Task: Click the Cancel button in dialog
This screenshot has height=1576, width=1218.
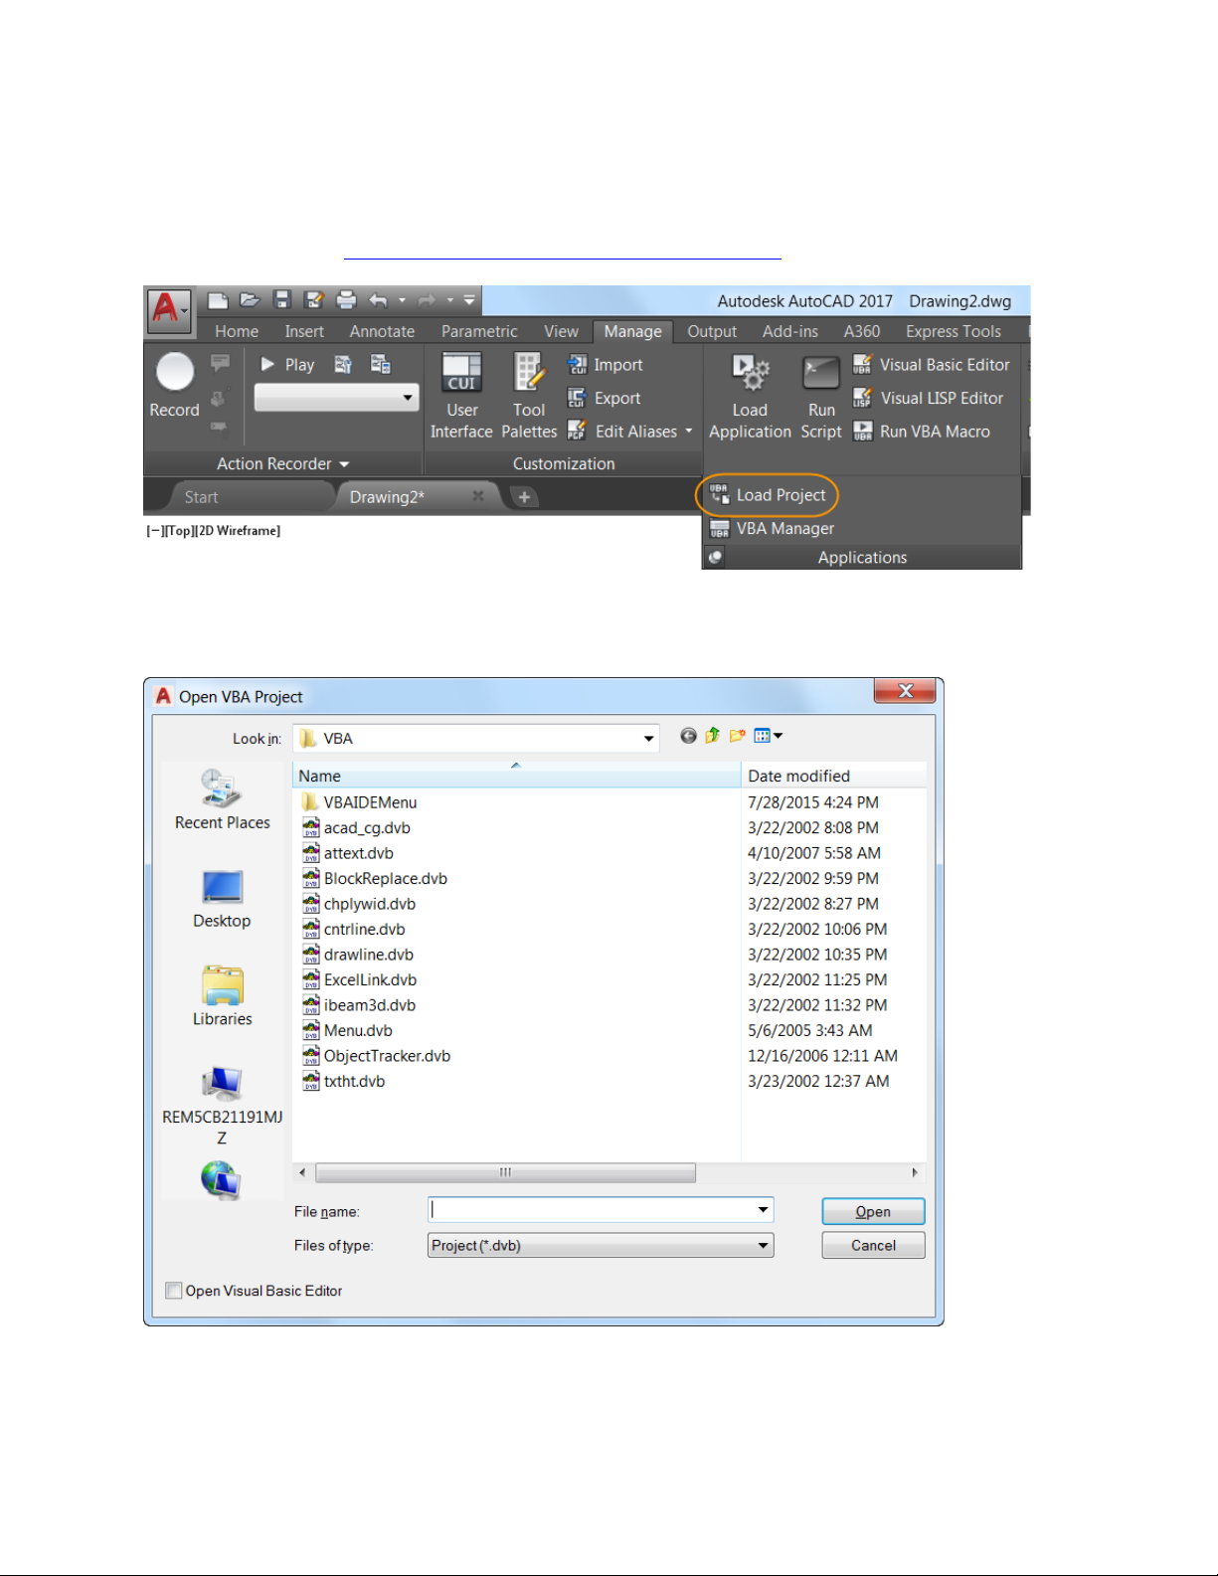Action: (873, 1245)
